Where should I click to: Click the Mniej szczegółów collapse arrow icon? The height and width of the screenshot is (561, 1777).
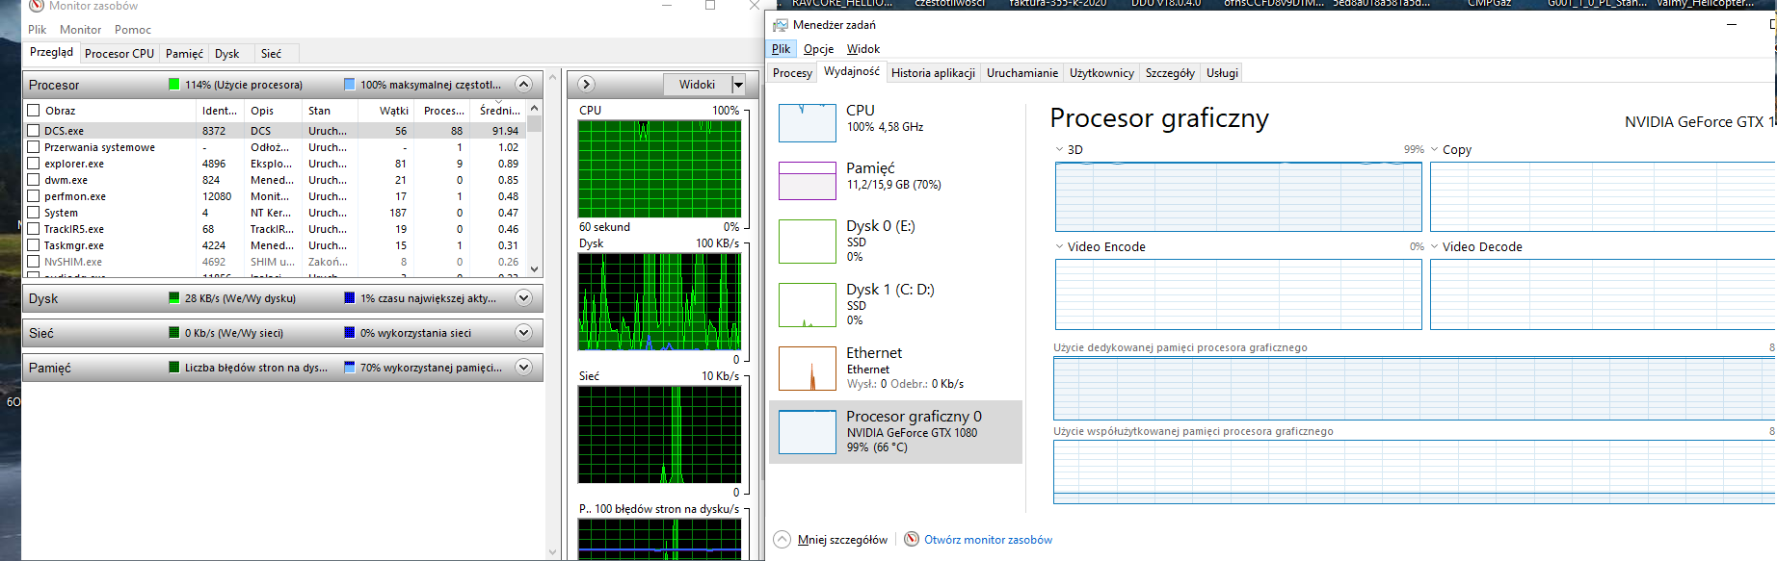(x=782, y=540)
